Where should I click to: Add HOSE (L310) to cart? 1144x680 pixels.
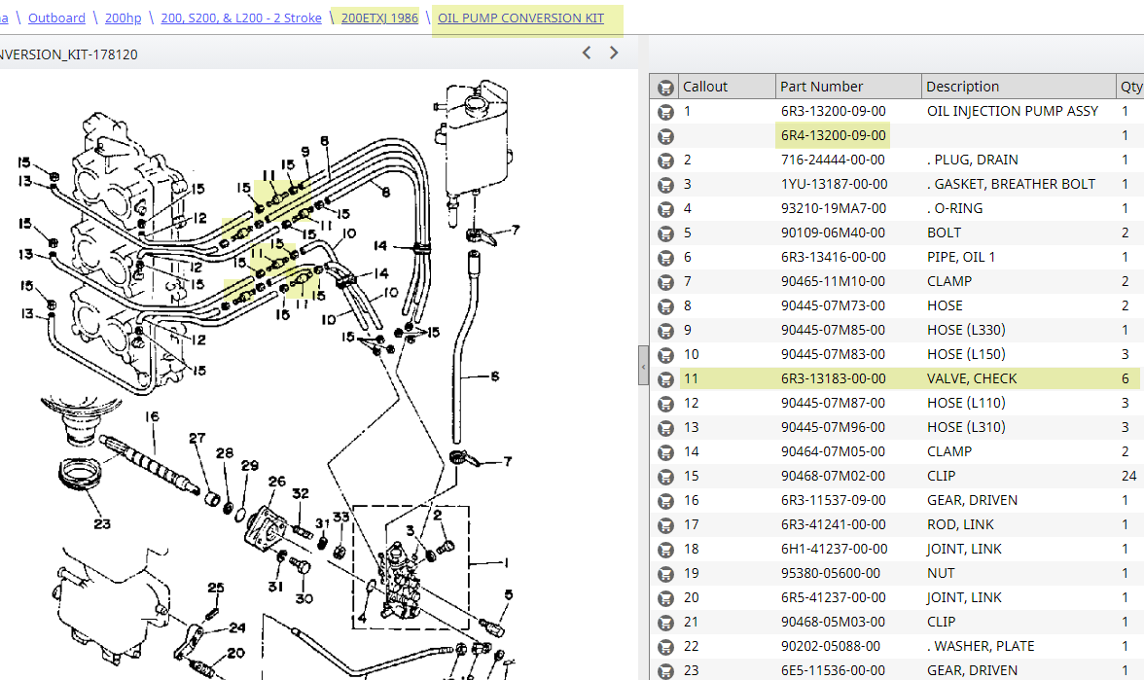[x=664, y=428]
